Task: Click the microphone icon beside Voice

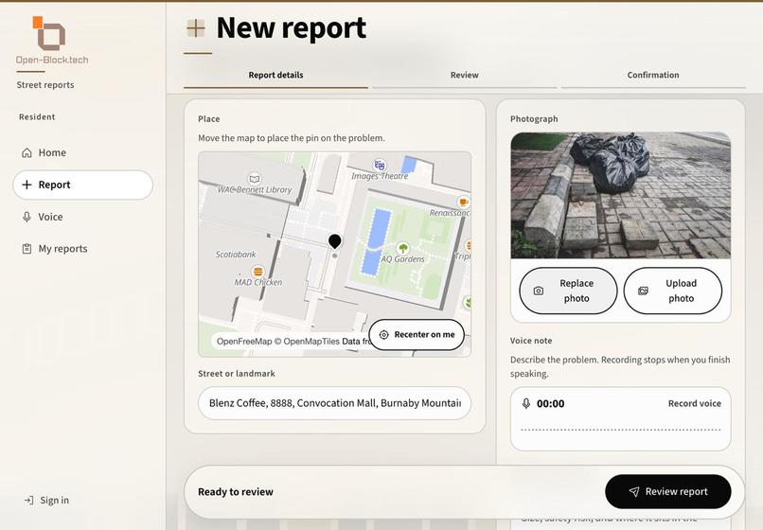Action: 27,217
